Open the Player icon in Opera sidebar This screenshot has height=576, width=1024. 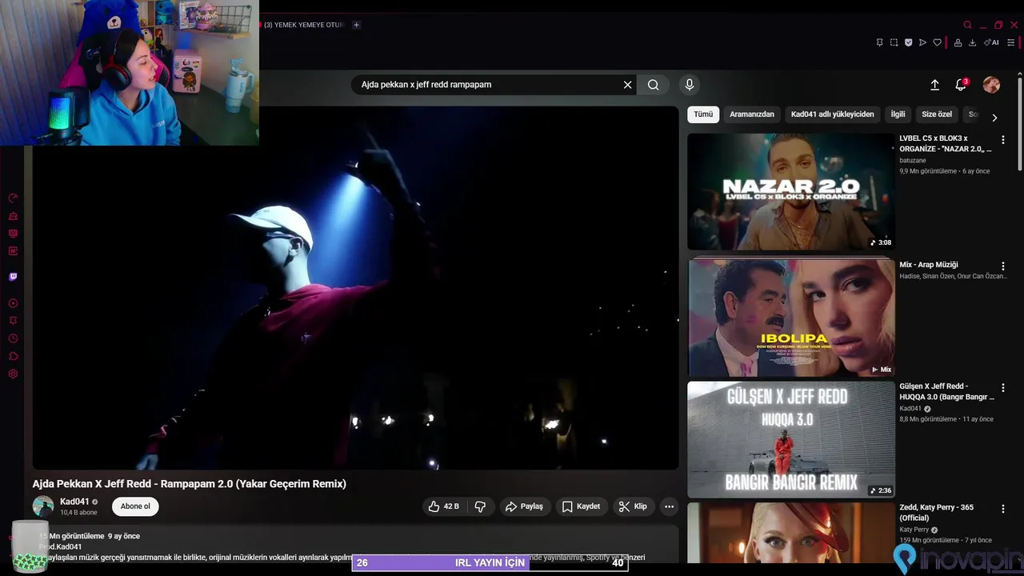(x=13, y=303)
